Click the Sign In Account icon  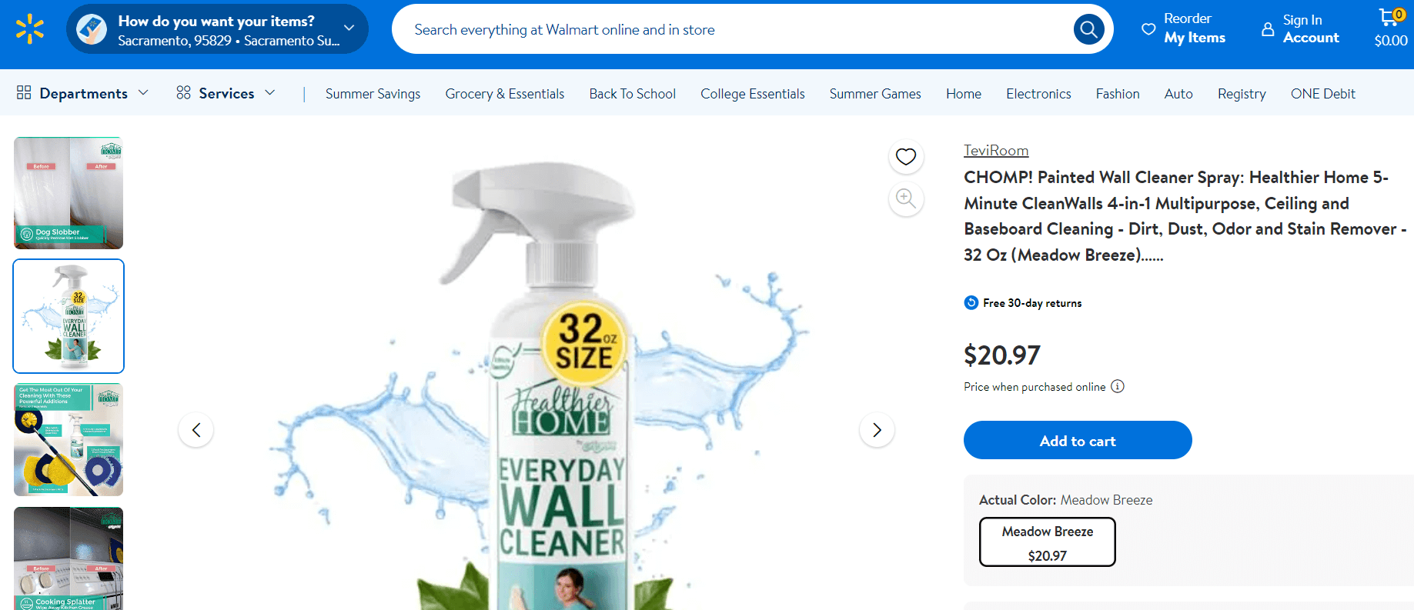(x=1269, y=28)
